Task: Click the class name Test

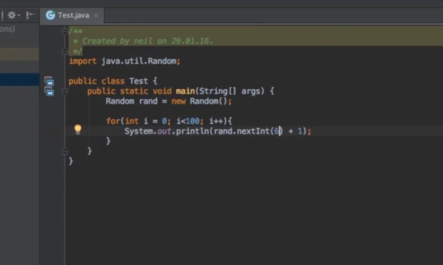Action: (x=138, y=81)
